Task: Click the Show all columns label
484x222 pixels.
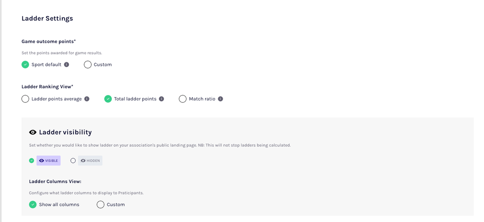Action: point(59,205)
